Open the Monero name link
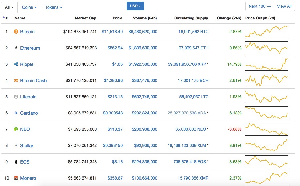 coord(28,178)
